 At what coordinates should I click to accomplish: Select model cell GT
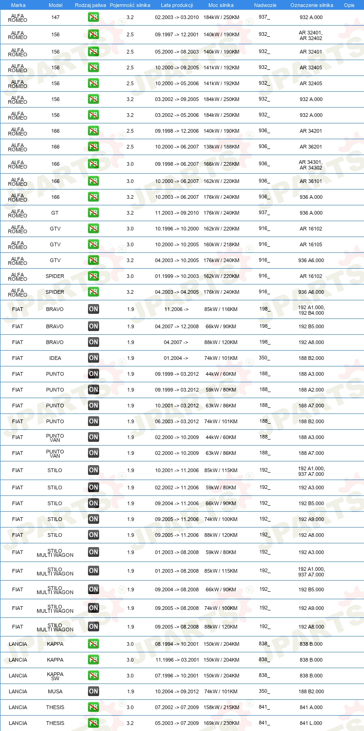[55, 213]
